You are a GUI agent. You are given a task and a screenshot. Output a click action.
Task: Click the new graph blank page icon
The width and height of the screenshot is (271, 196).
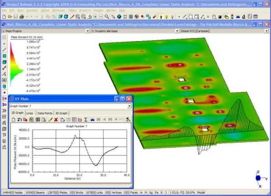14,120
